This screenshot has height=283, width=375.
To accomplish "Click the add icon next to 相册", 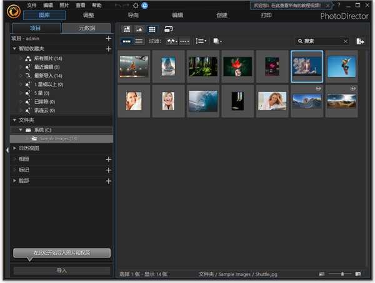I will point(109,159).
